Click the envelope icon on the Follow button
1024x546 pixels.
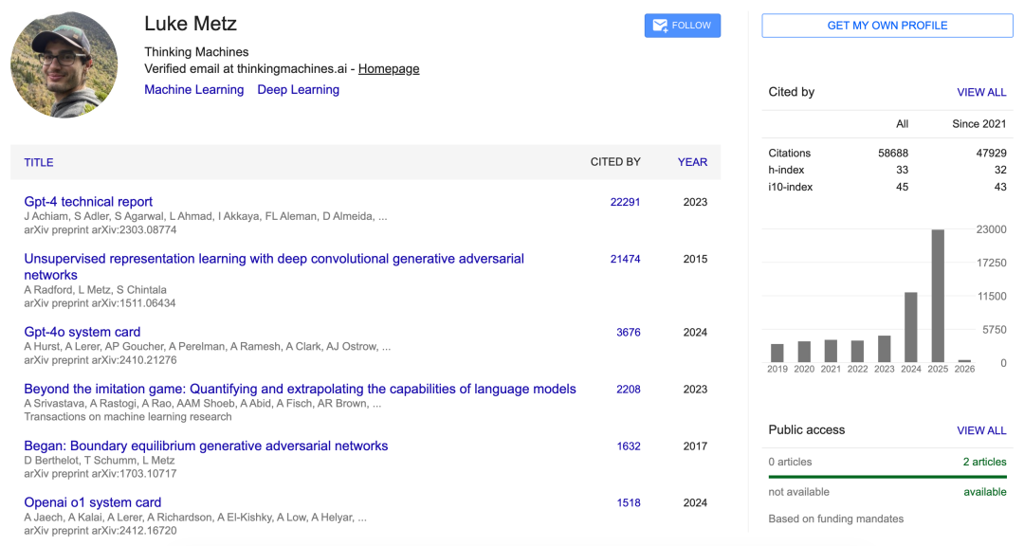coord(660,26)
